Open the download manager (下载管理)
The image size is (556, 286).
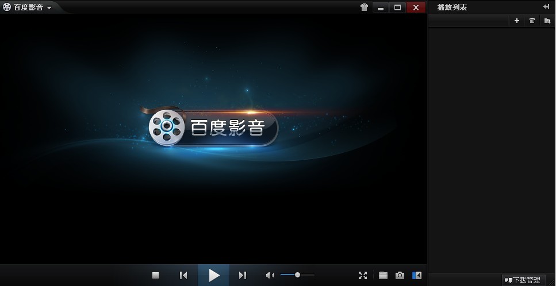pos(522,280)
